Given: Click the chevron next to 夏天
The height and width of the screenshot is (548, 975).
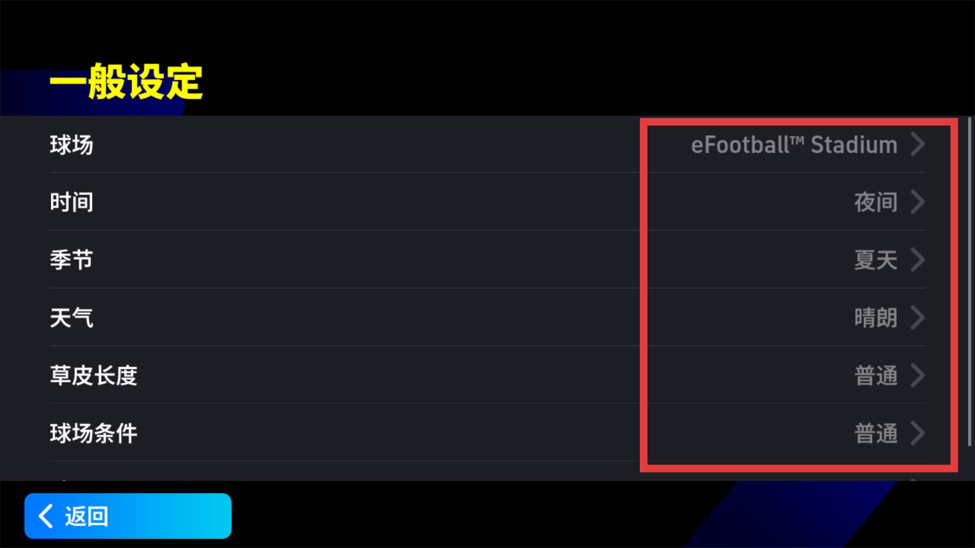Looking at the screenshot, I should tap(918, 260).
